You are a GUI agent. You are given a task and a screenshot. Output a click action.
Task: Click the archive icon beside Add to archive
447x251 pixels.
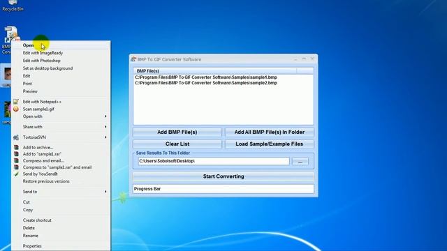16,147
